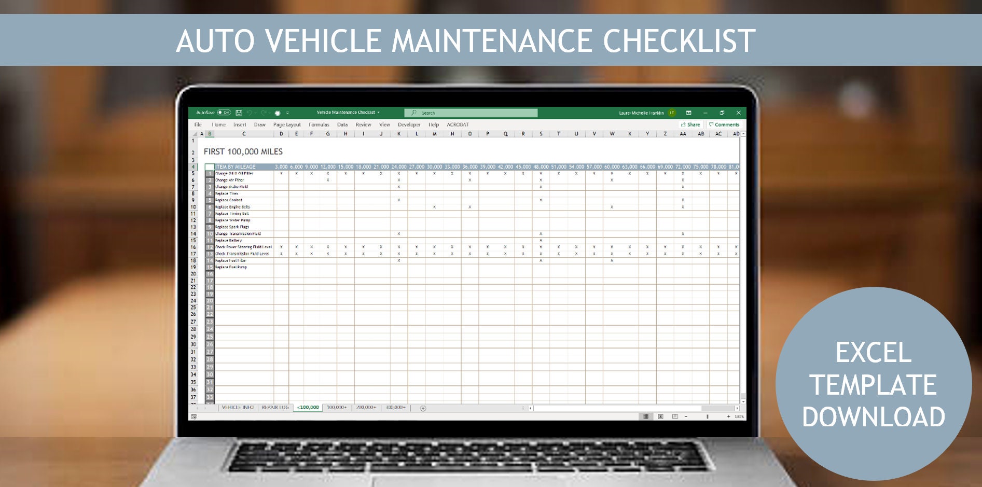Adjust the zoom slider
This screenshot has height=487, width=982.
(x=708, y=416)
